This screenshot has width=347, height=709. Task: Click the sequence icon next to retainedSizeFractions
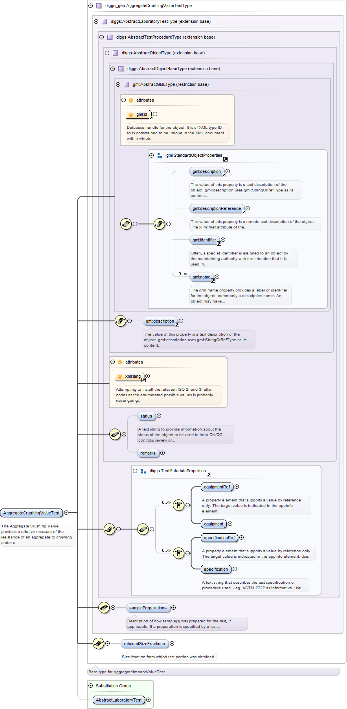[98, 643]
